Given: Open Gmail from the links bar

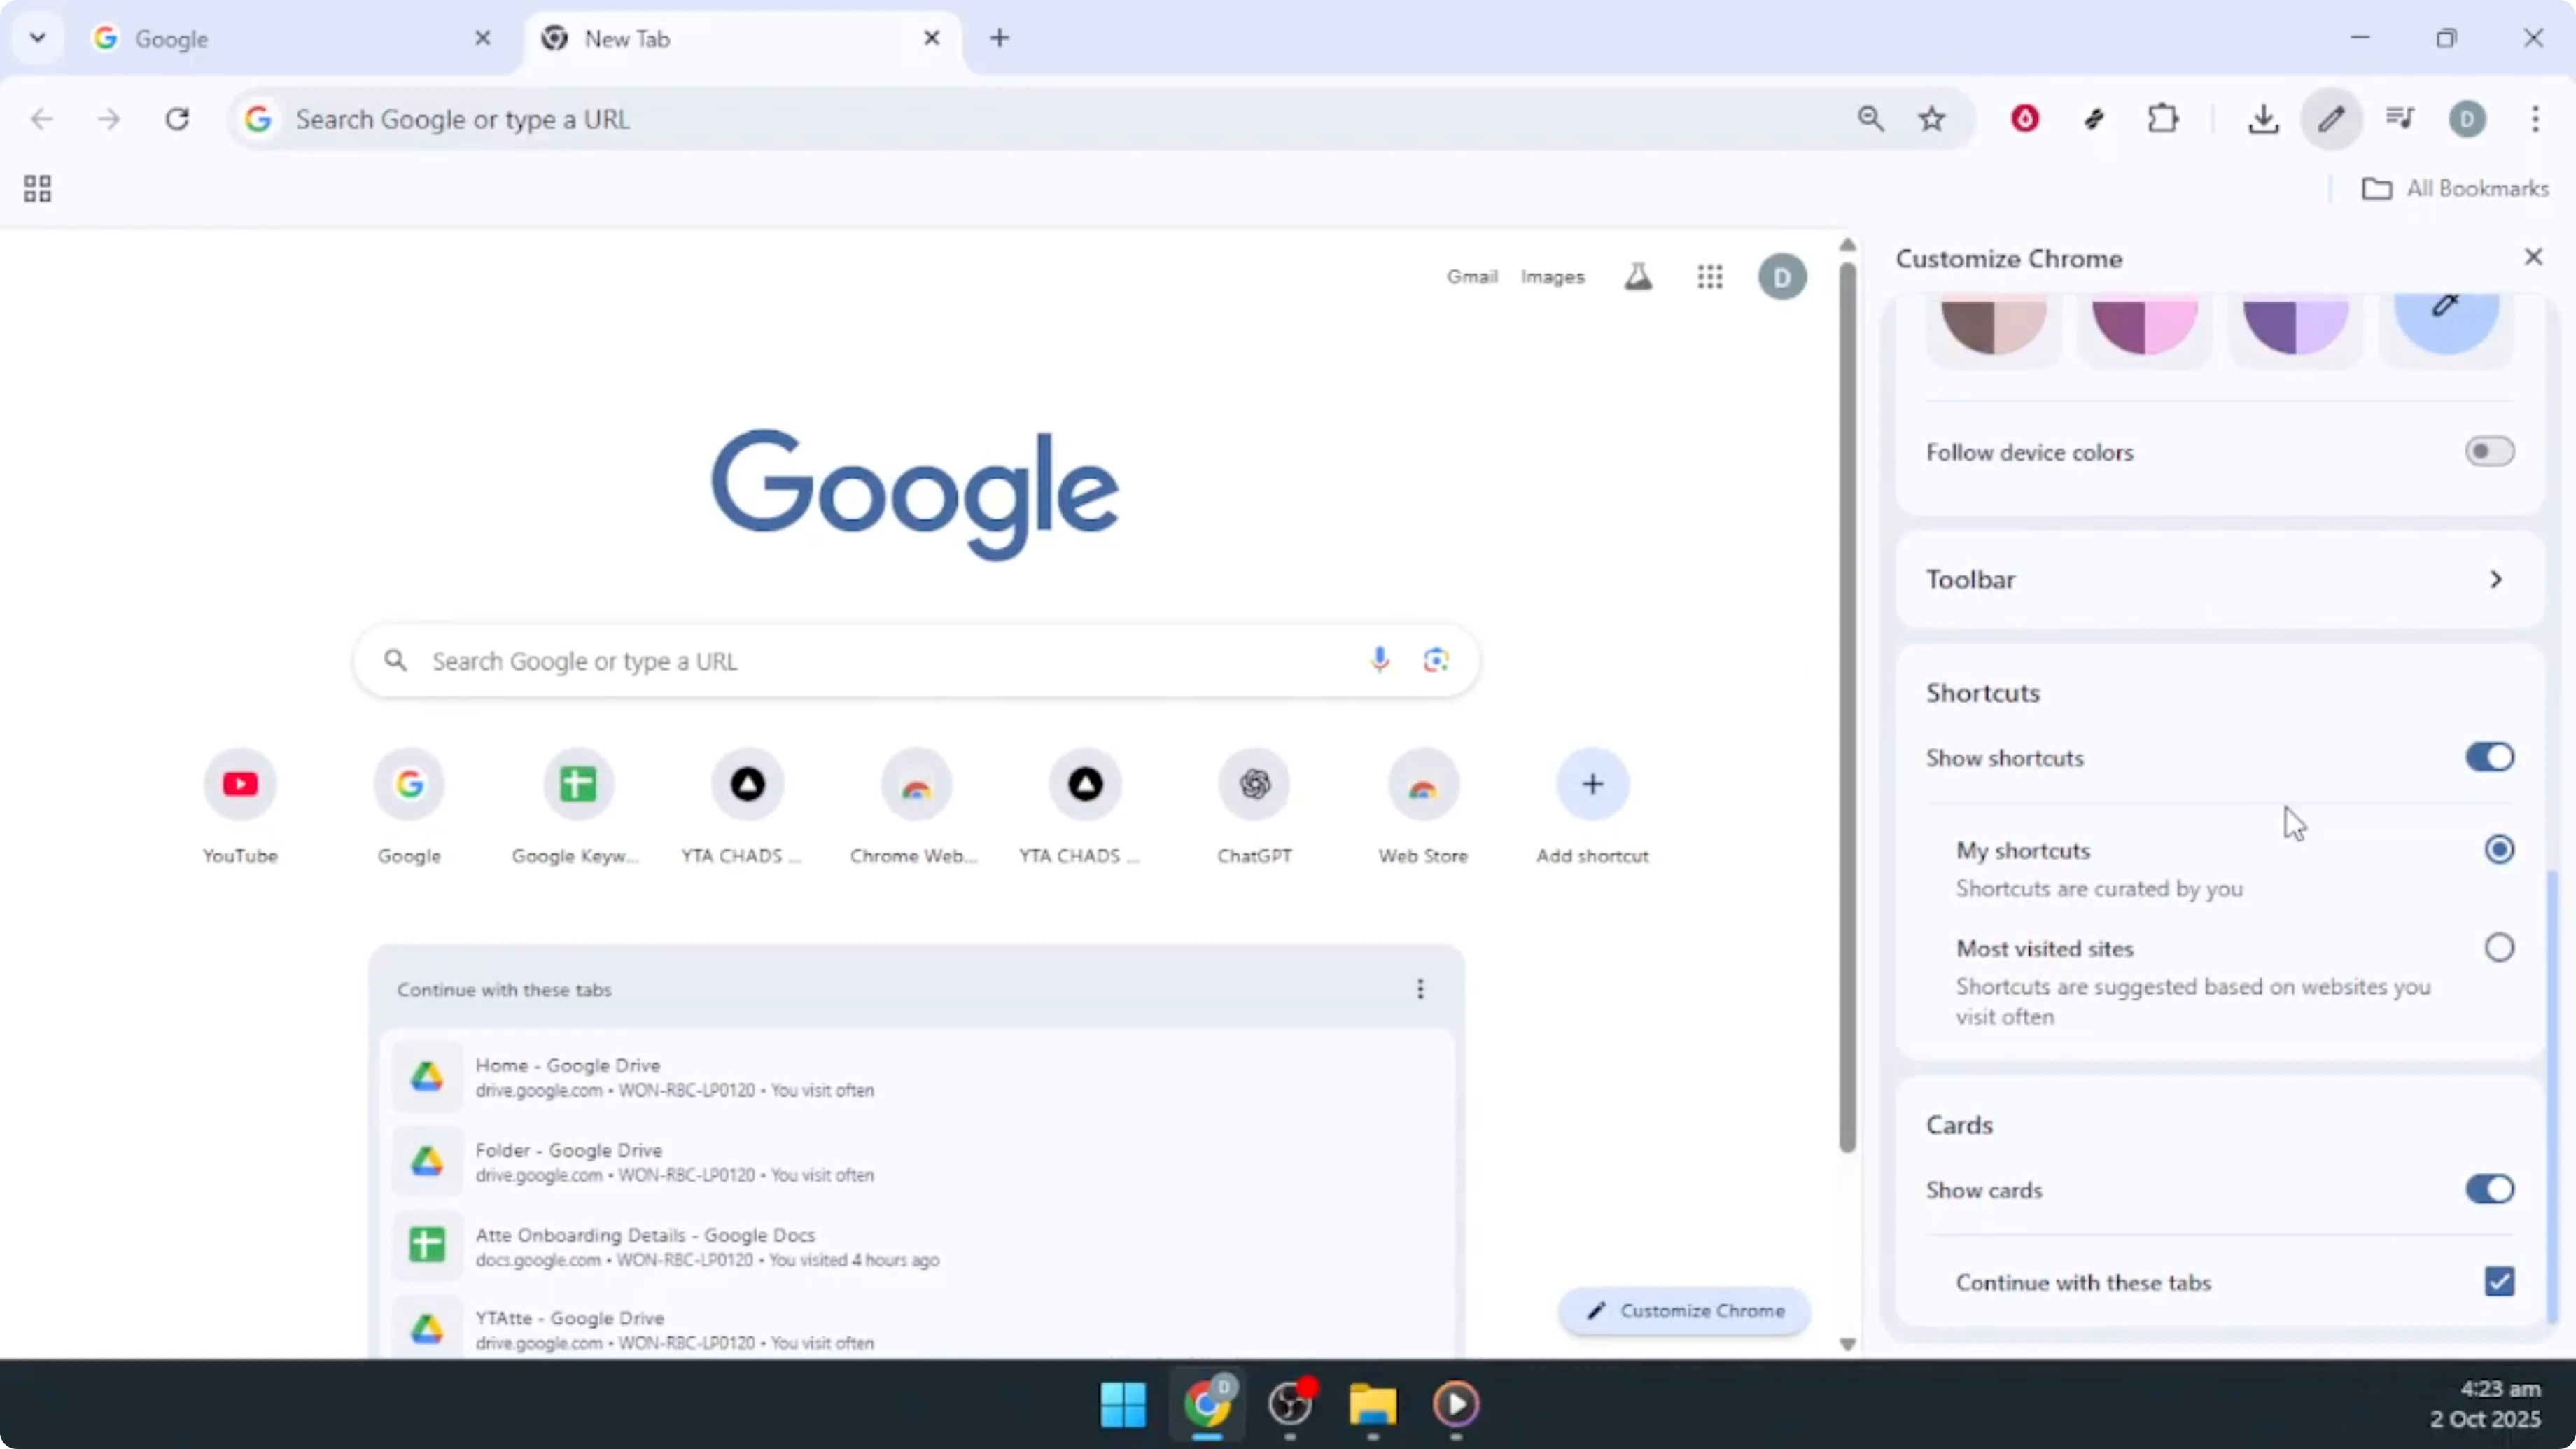Looking at the screenshot, I should pyautogui.click(x=1472, y=277).
